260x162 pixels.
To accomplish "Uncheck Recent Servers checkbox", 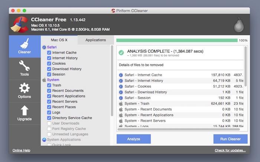I will pyautogui.click(x=49, y=102).
